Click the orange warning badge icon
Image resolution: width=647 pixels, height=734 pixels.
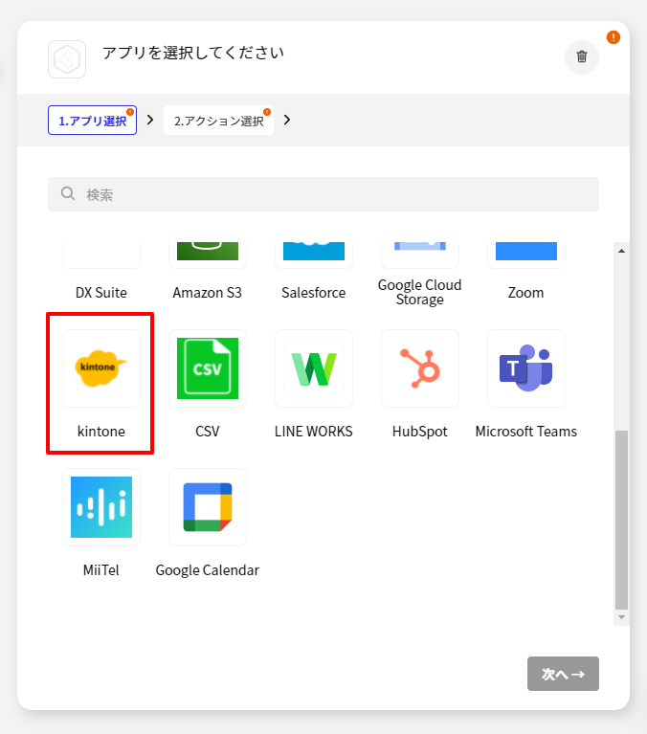(613, 37)
